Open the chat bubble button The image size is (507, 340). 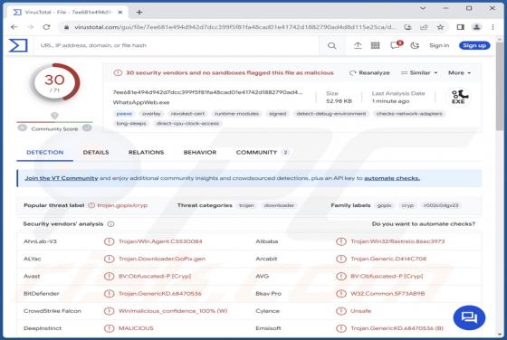tap(469, 317)
